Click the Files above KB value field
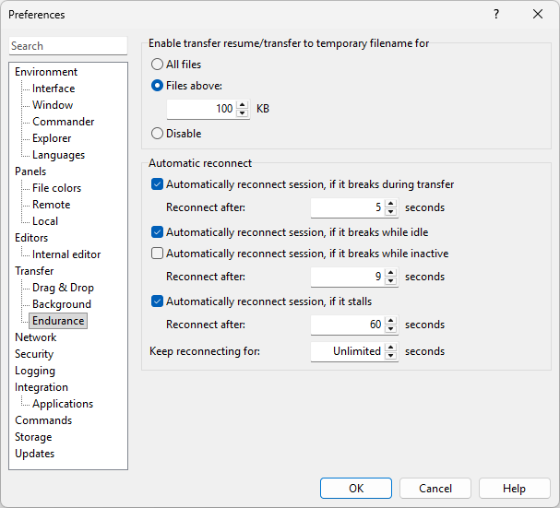This screenshot has height=508, width=560. pos(201,109)
